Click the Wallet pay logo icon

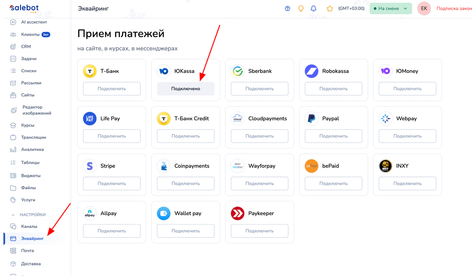tap(164, 213)
